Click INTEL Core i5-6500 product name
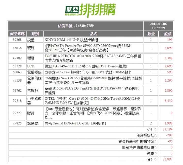Viewport: 183px width, 165px height. [x=92, y=101]
